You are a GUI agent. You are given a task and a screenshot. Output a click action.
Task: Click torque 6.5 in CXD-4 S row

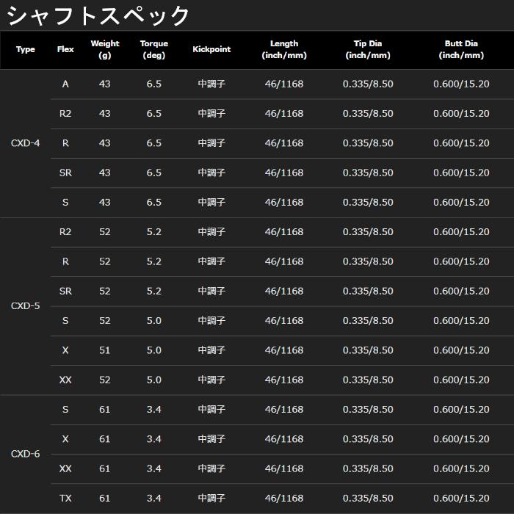click(x=153, y=202)
